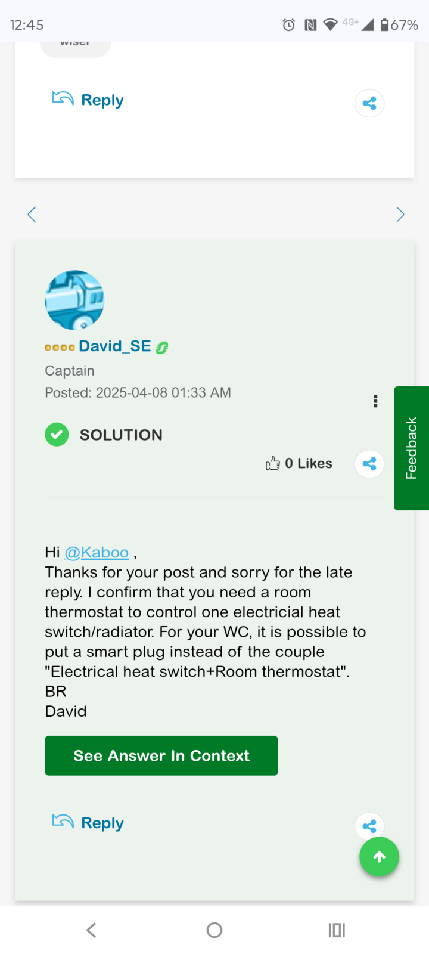The height and width of the screenshot is (954, 429).
Task: Tap Reply under David_SE's solution
Action: tap(102, 822)
